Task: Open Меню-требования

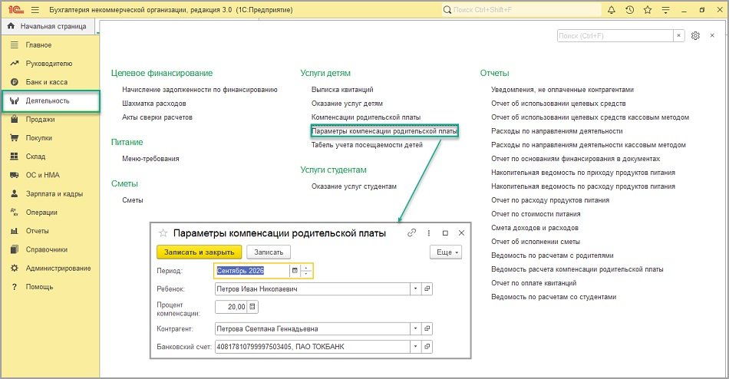Action: pyautogui.click(x=150, y=159)
